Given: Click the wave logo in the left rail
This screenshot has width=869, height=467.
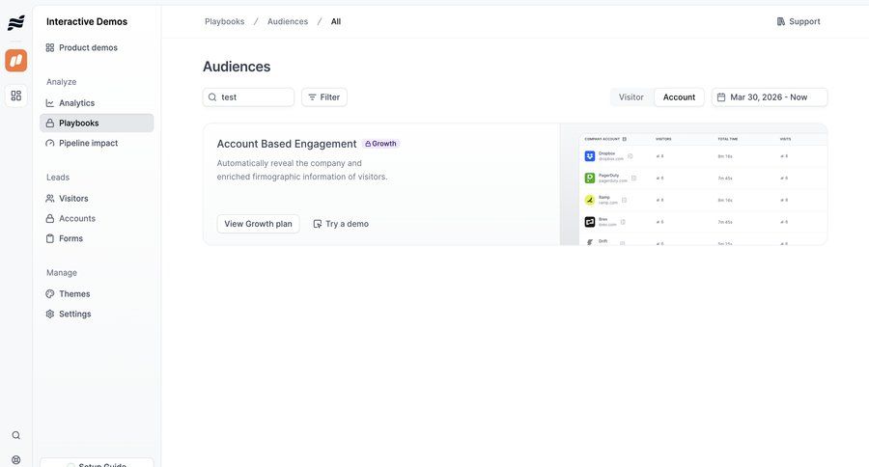Looking at the screenshot, I should click(x=16, y=23).
